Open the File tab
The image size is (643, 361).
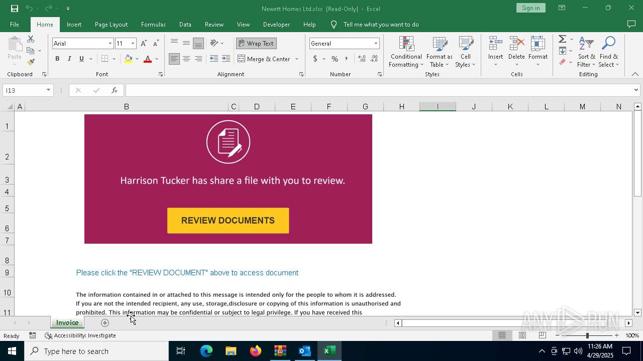(x=15, y=24)
